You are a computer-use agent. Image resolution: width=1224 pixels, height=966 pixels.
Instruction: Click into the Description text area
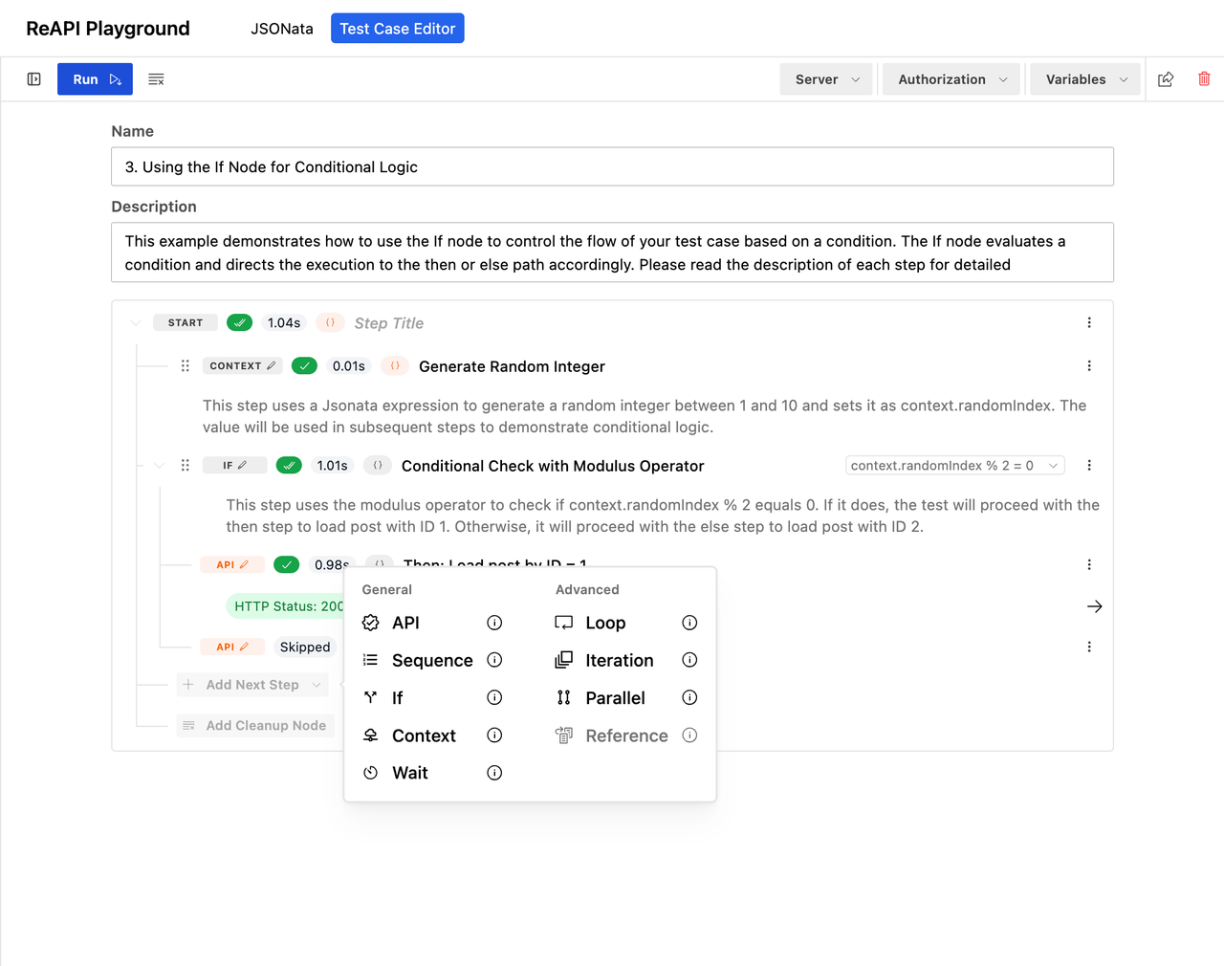[x=612, y=252]
